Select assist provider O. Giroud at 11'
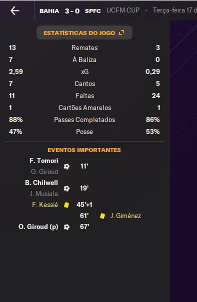This screenshot has height=302, width=197. 44,171
